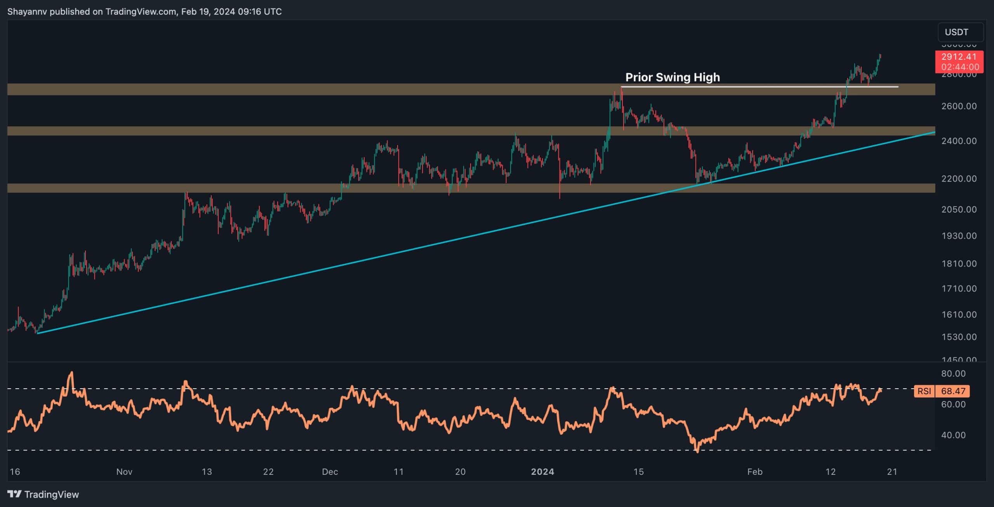This screenshot has height=507, width=994.
Task: Click the 2200.00 price axis label
Action: (x=959, y=179)
